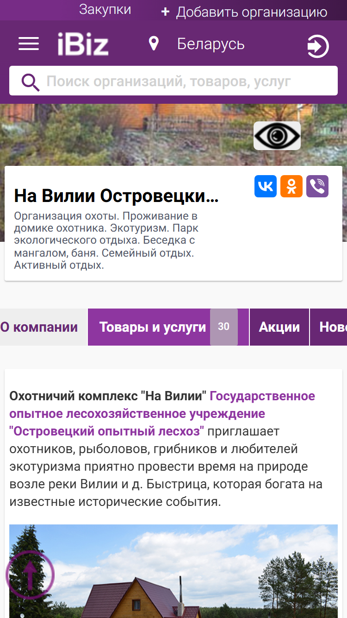This screenshot has height=618, width=347.
Task: Open the hamburger menu
Action: point(29,44)
